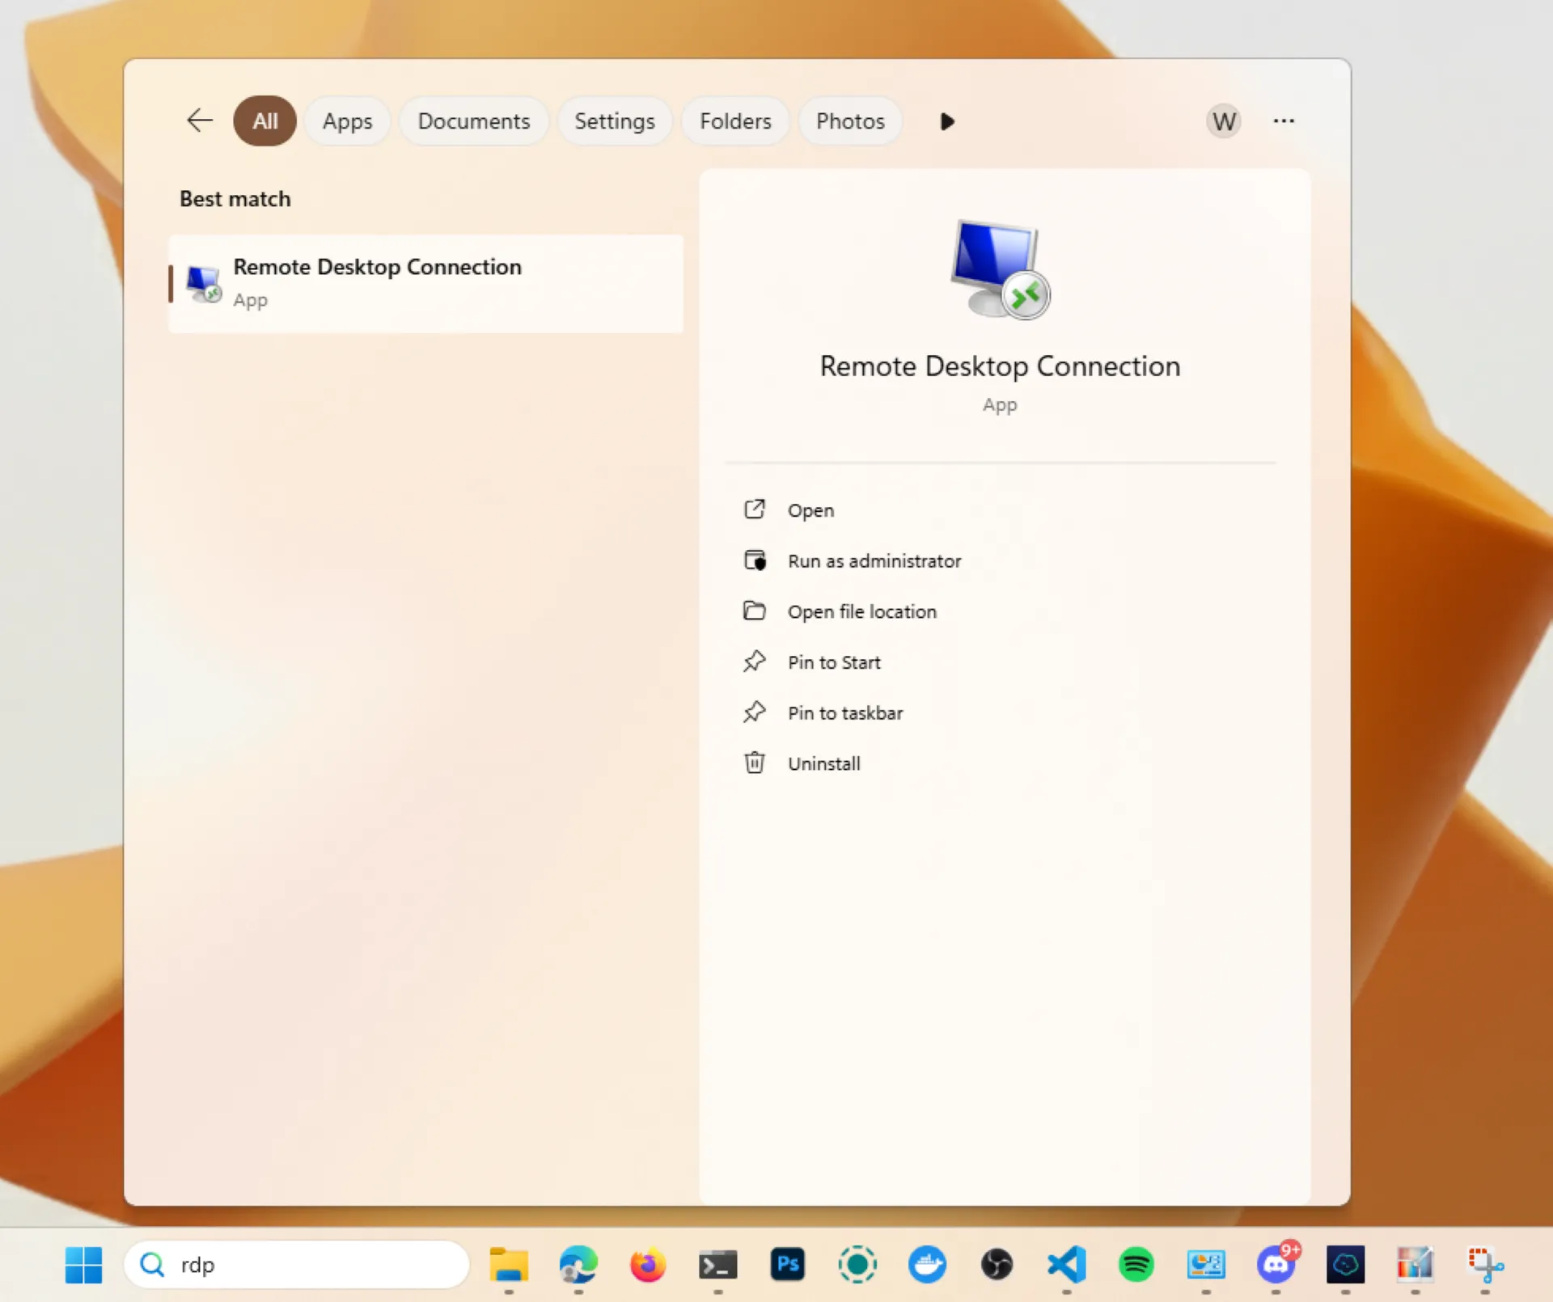This screenshot has width=1553, height=1302.
Task: Expand more search filters with the arrow
Action: pyautogui.click(x=946, y=121)
